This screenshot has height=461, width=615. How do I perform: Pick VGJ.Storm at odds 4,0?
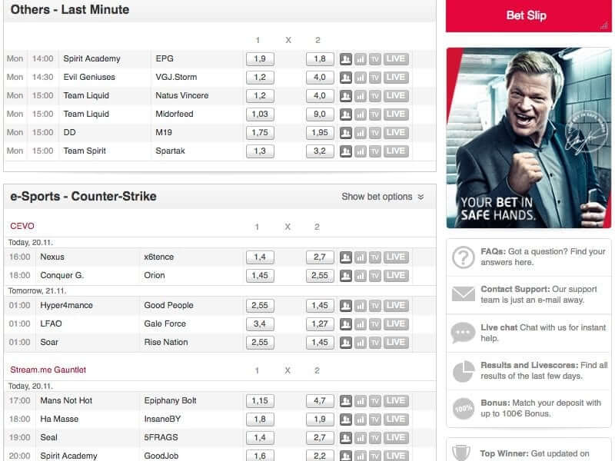click(320, 78)
